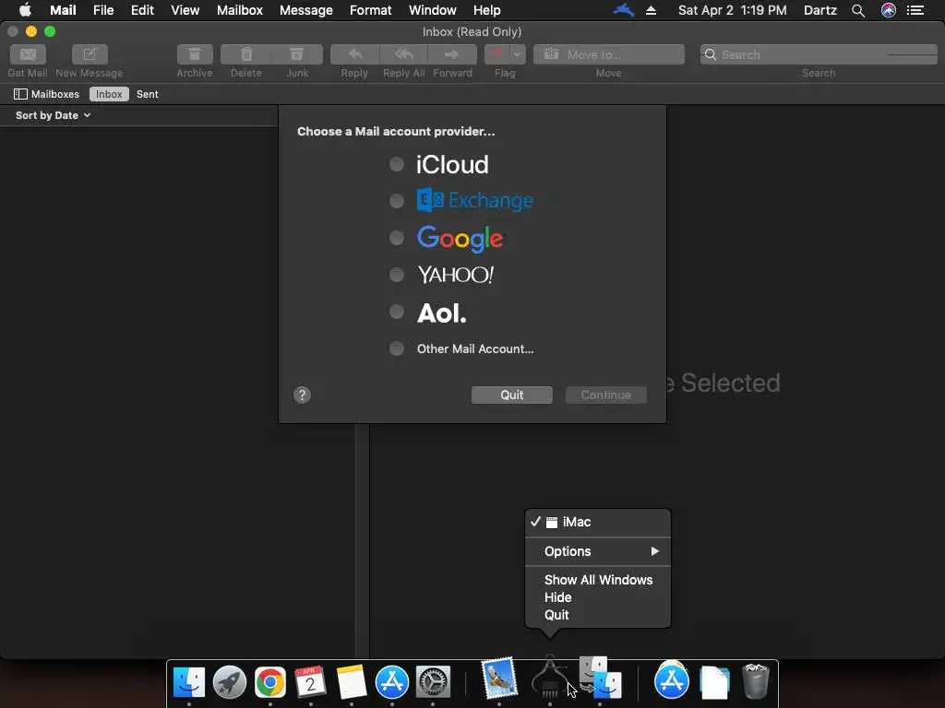This screenshot has width=945, height=708.
Task: Select the Other Mail Account… radio button
Action: click(x=397, y=348)
